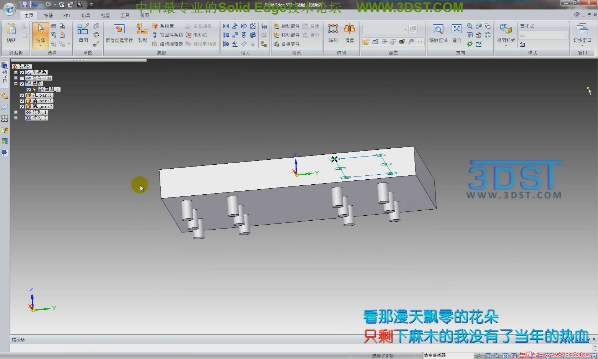Open the quick access toolbar customize arrow
Image resolution: width=598 pixels, height=359 pixels.
(91, 5)
